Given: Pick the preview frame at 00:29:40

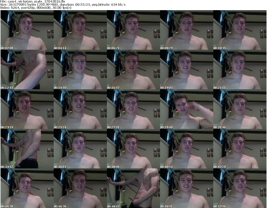Looking at the screenshot, I should coord(186,109).
